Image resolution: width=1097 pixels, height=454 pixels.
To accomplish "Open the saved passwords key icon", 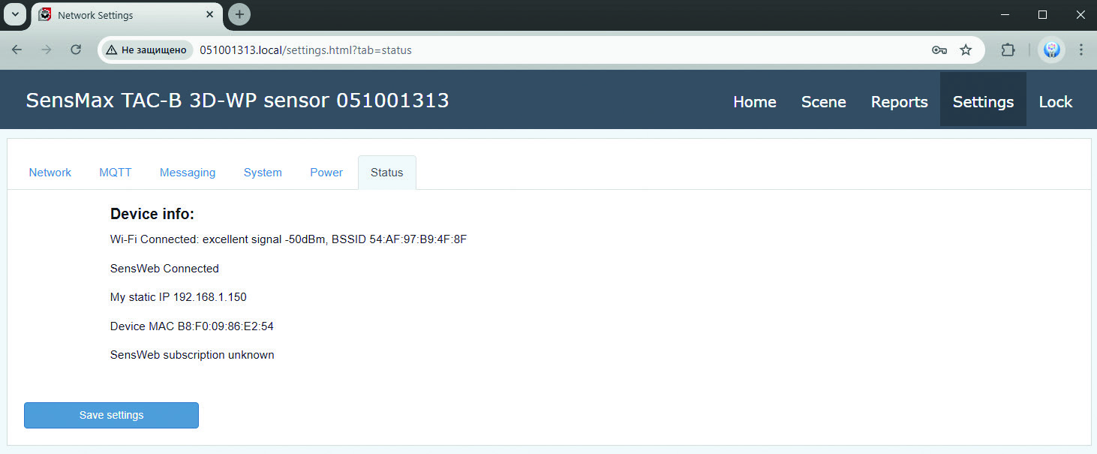I will tap(939, 50).
